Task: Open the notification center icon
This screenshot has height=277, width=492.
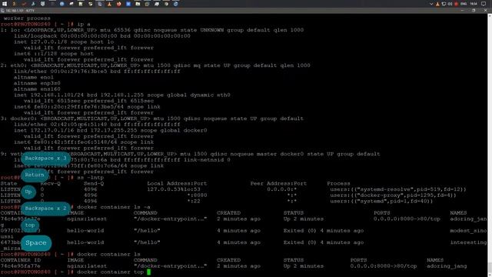Action: tap(484, 4)
